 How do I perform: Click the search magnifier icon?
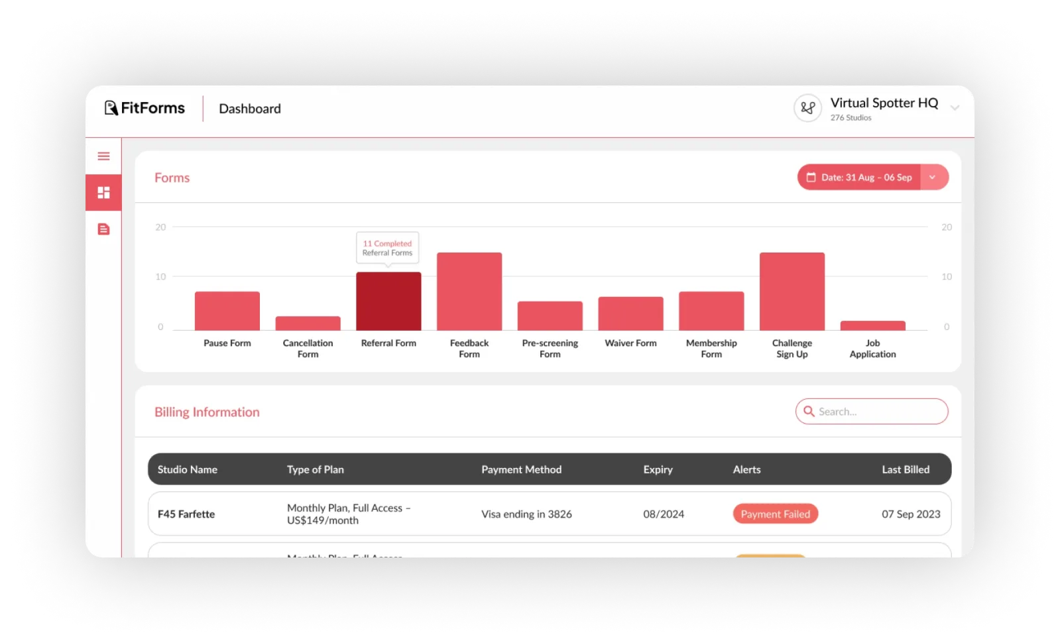point(809,412)
